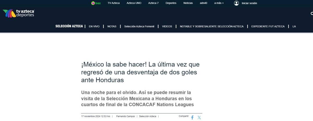Screen dimensions: 313x121
Task: Share article on X
Action: (199, 117)
